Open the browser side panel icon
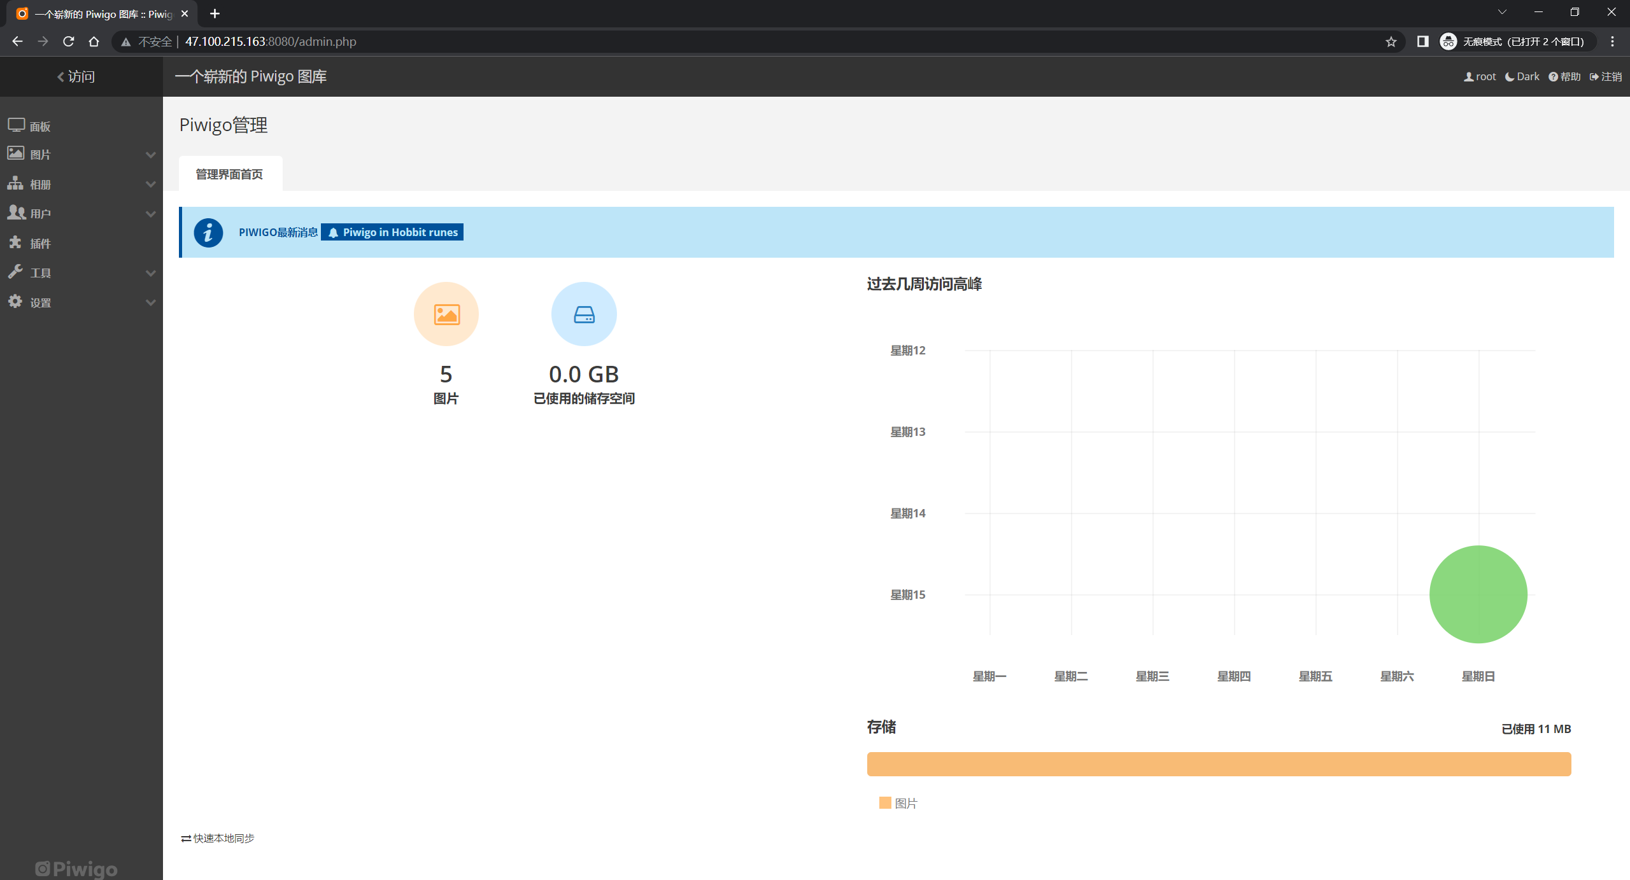This screenshot has height=880, width=1630. coord(1422,41)
